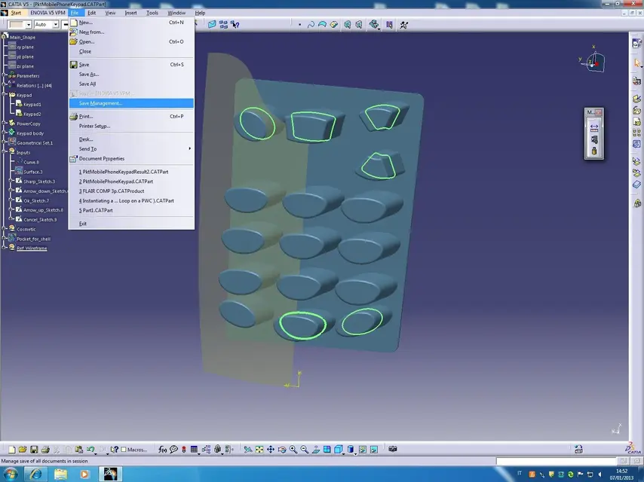Click the Fit All In view icon
Screen dimensions: 644x482
[x=259, y=450]
